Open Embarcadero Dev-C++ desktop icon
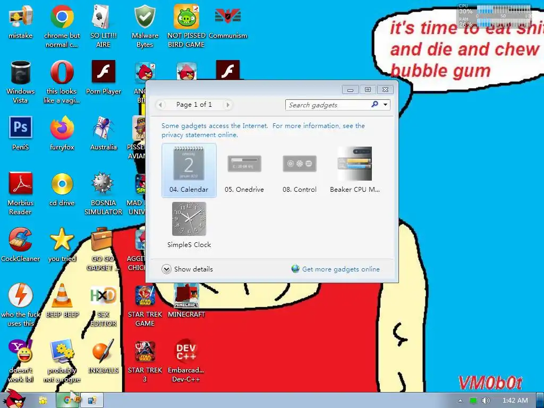This screenshot has width=544, height=408. (x=186, y=361)
